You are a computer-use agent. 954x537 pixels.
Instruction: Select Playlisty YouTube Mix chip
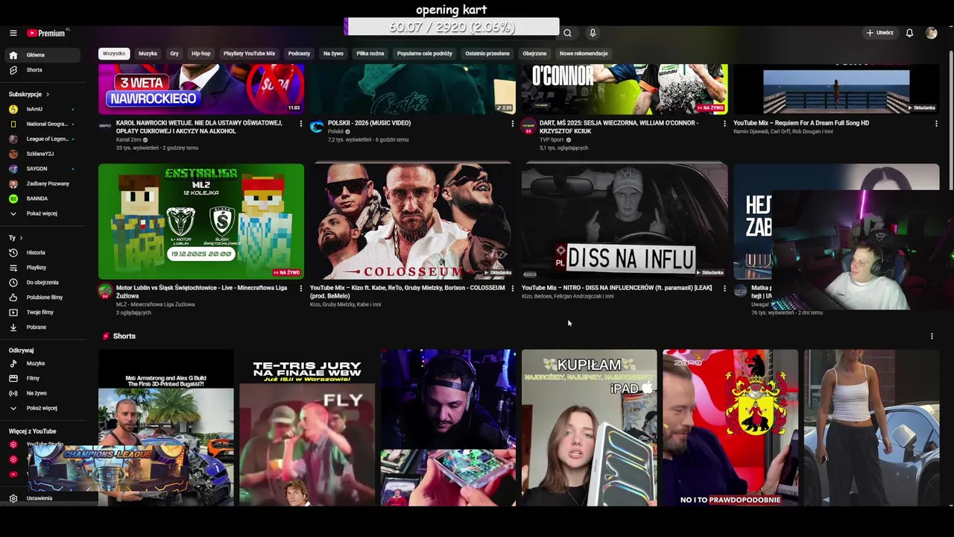pyautogui.click(x=249, y=54)
